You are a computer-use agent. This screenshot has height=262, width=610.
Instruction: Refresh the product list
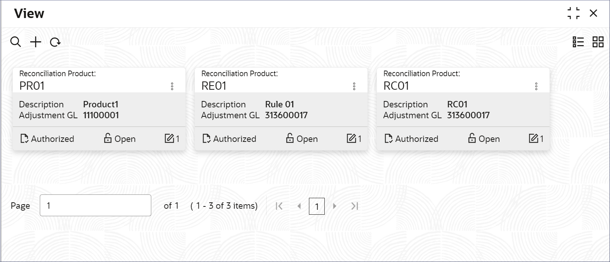click(55, 42)
